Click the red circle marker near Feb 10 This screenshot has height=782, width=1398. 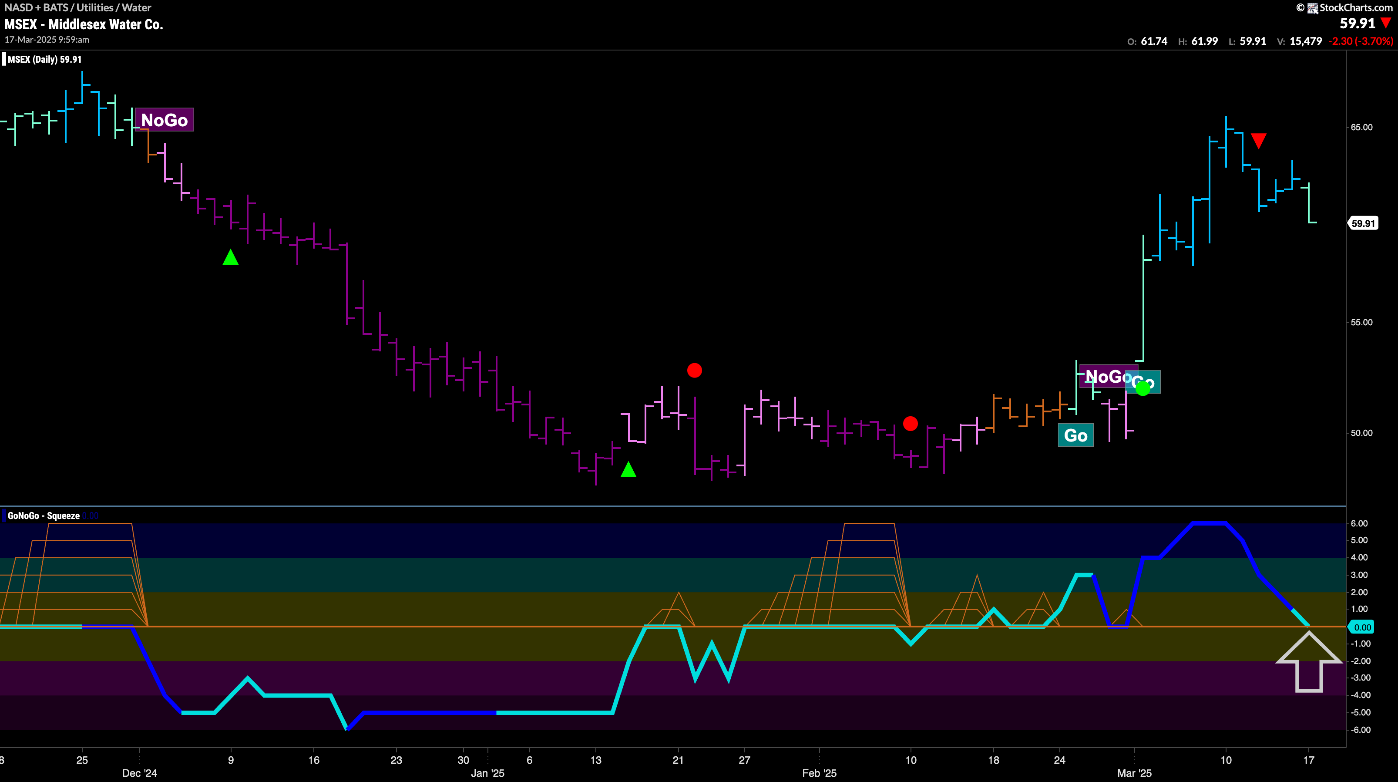pos(911,423)
